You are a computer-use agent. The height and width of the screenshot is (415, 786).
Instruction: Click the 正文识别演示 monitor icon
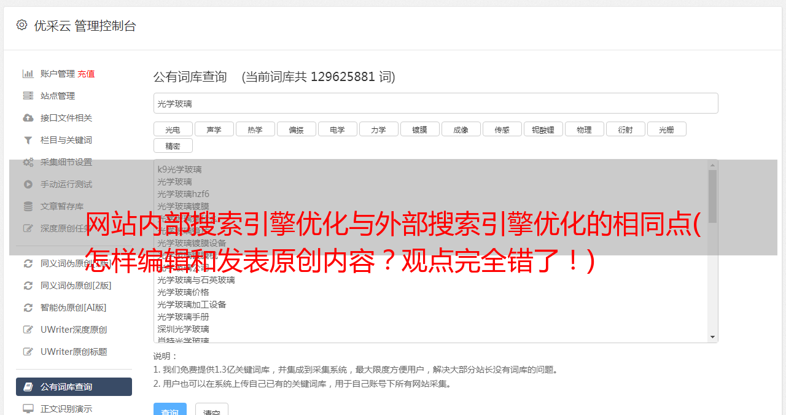(28, 408)
